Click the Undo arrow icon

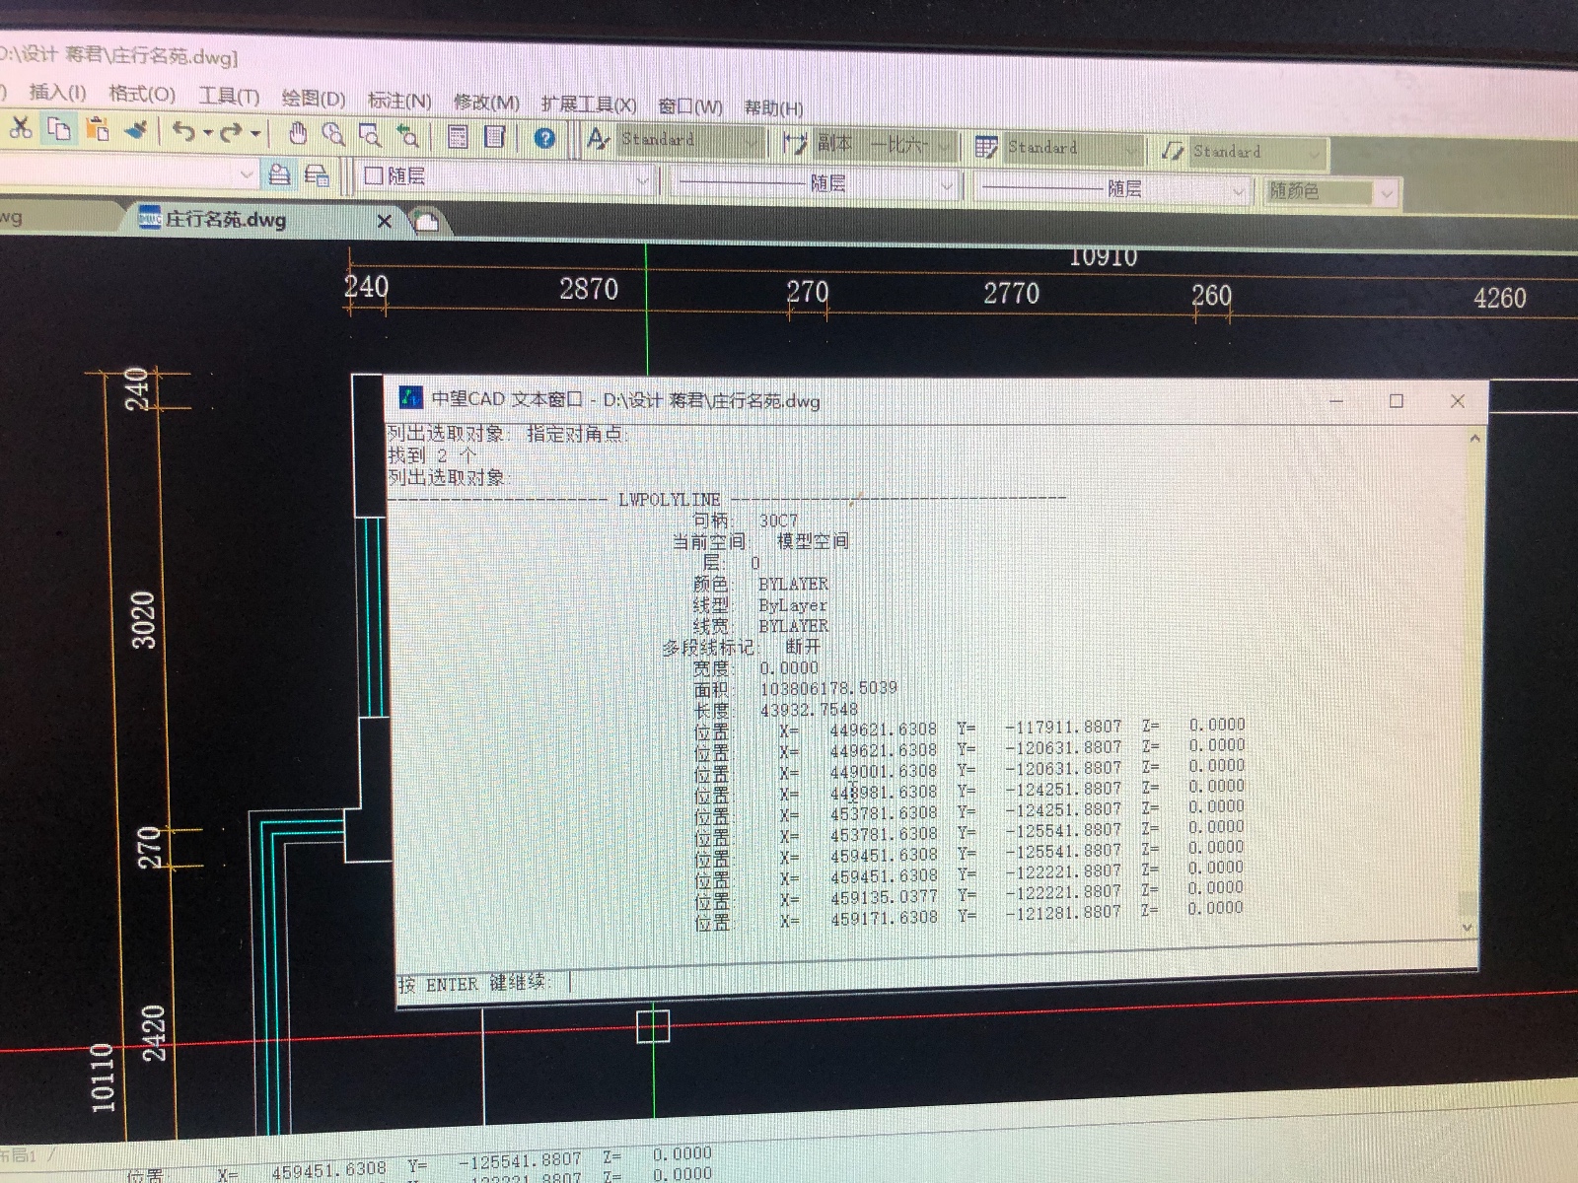point(182,131)
